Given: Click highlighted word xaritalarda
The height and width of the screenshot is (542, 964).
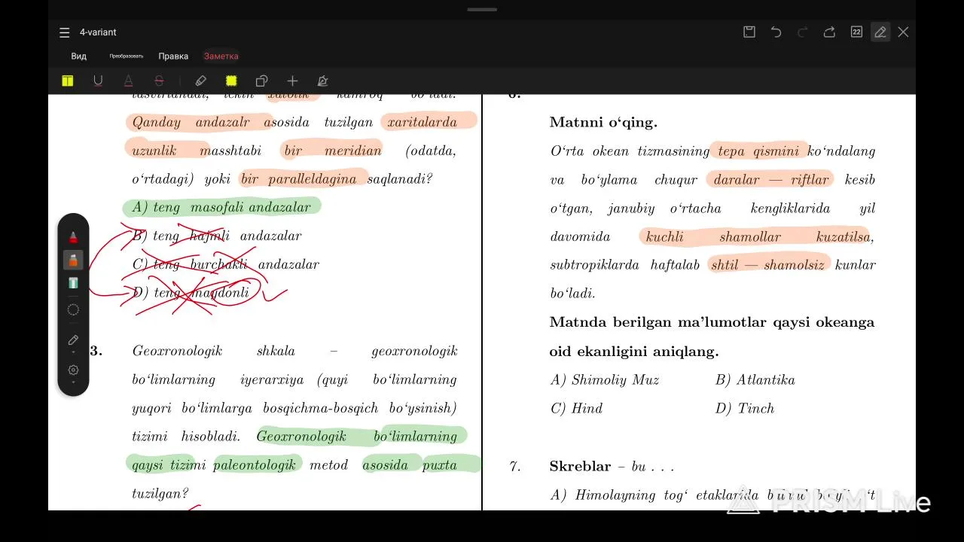Looking at the screenshot, I should click(422, 122).
